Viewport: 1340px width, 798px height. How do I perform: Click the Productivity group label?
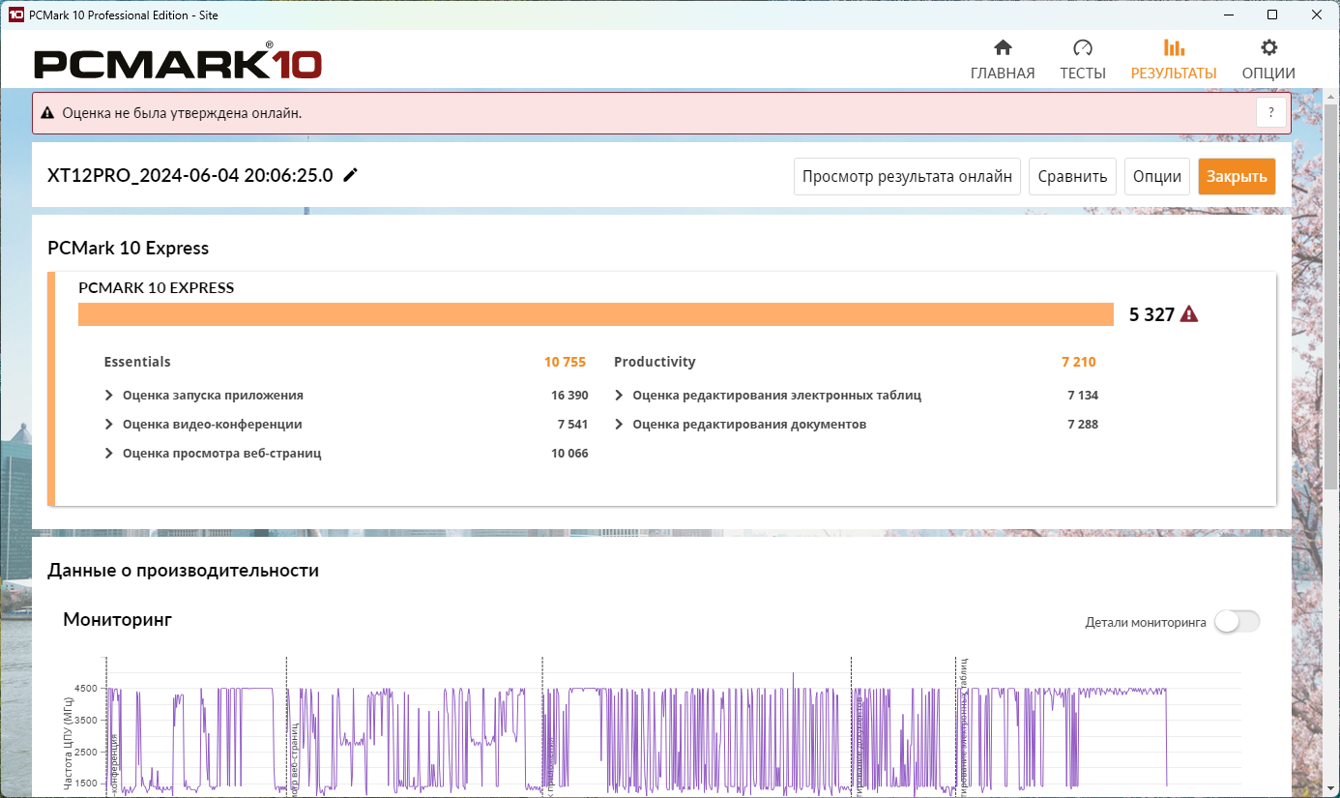coord(655,362)
